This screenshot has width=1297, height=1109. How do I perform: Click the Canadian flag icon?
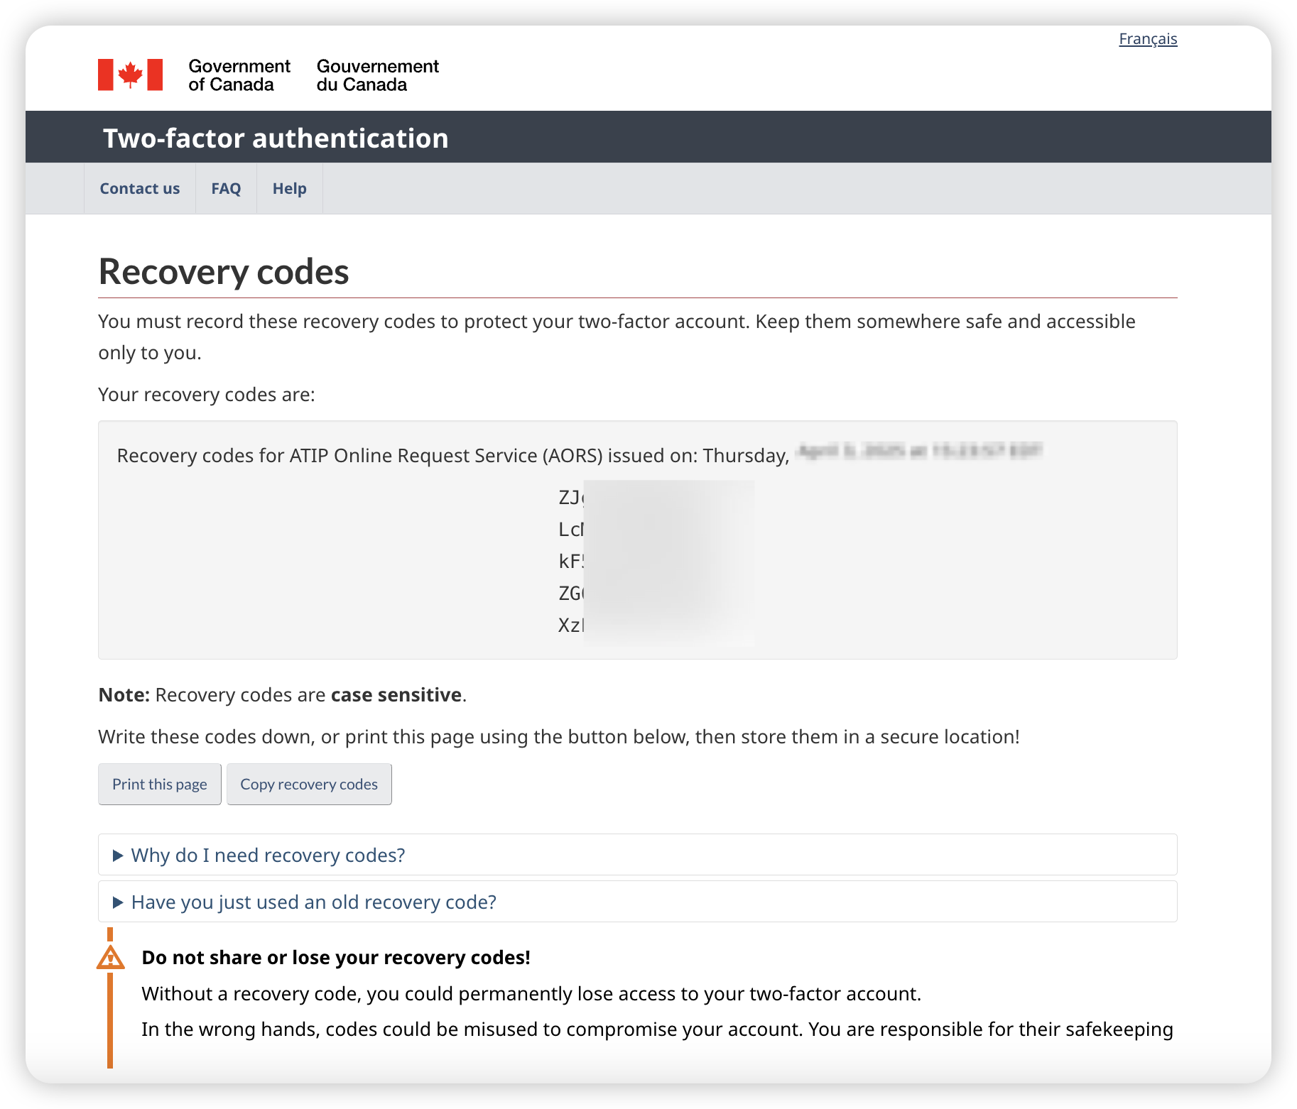pyautogui.click(x=130, y=75)
